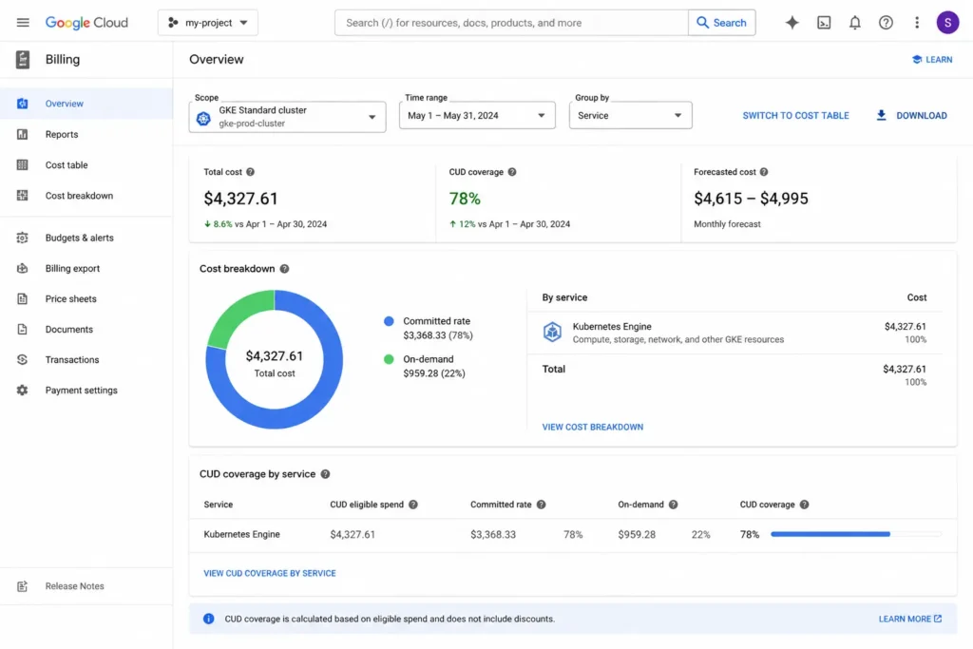973x649 pixels.
Task: Click help icon beside On-demand column
Action: click(674, 505)
